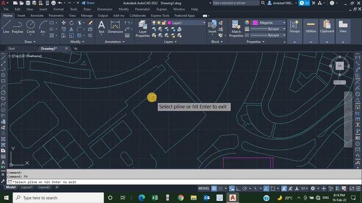Open the Format menu
Image resolution: width=362 pixels, height=203 pixels.
pyautogui.click(x=58, y=9)
